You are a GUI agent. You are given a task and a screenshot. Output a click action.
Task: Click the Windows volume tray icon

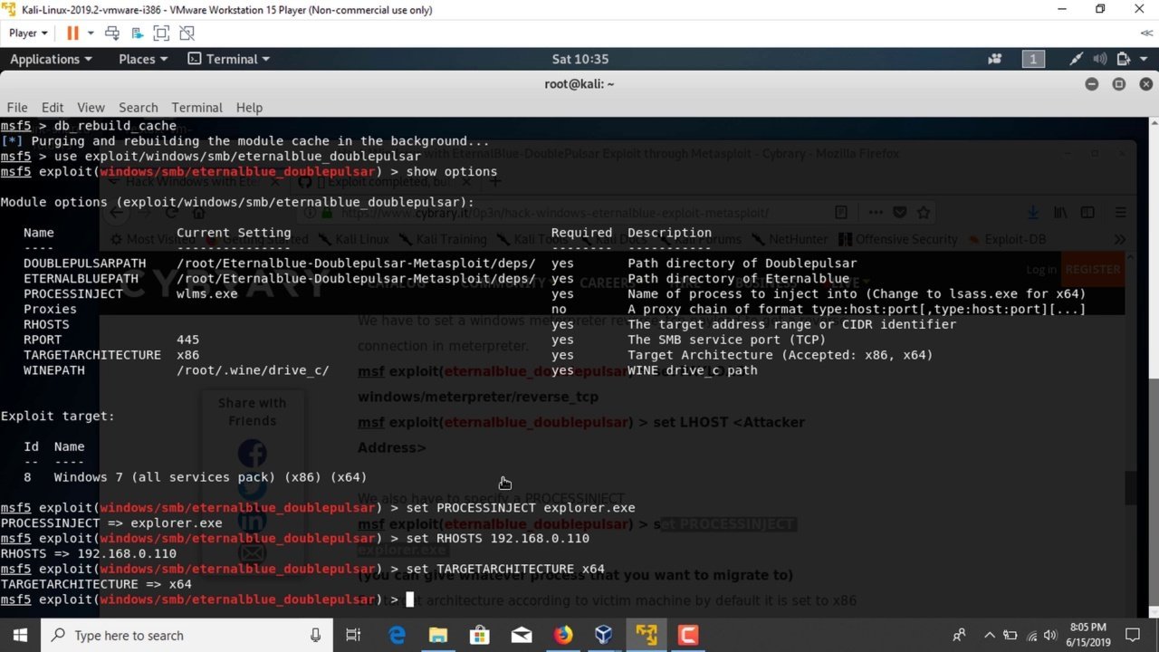(x=1052, y=635)
